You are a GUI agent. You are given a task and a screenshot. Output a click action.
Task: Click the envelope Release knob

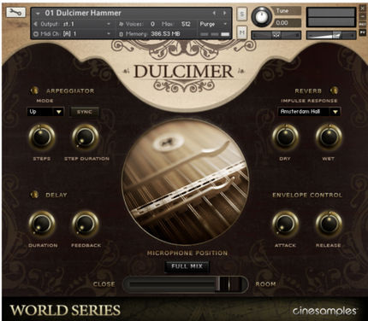[329, 224]
